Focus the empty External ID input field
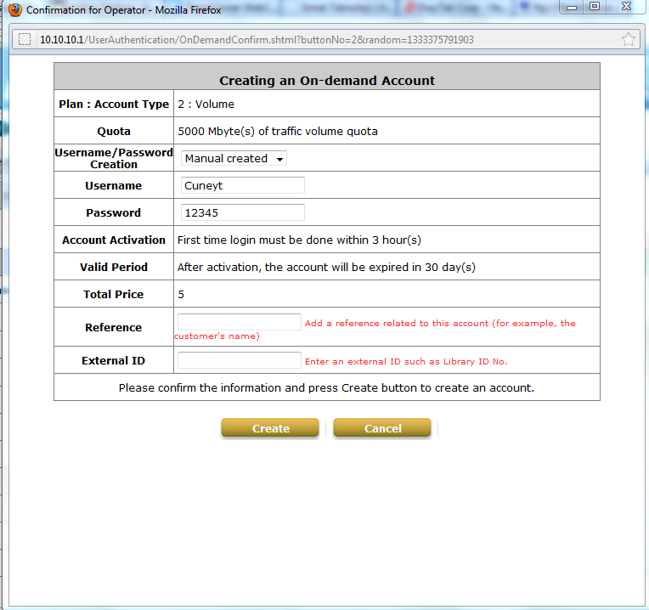Image resolution: width=649 pixels, height=610 pixels. [239, 360]
